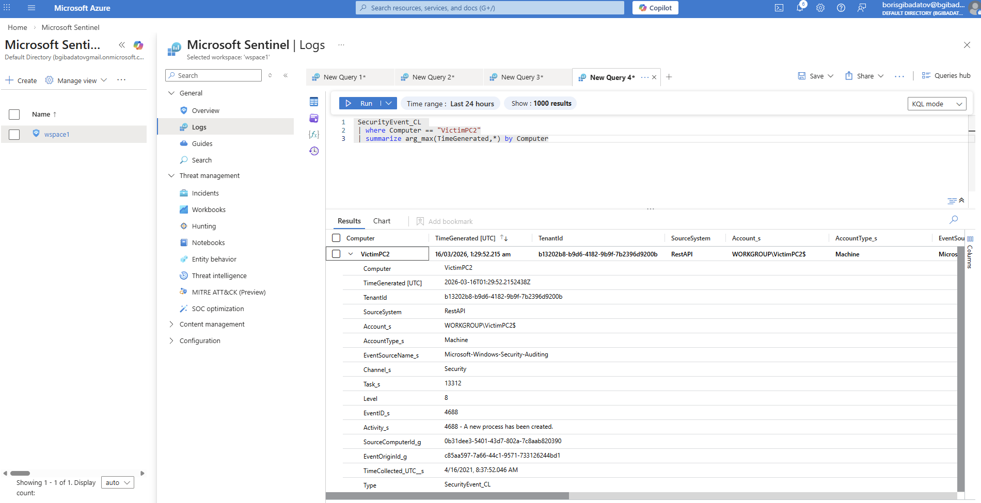Image resolution: width=981 pixels, height=503 pixels.
Task: Open the Functions pane icon
Action: (314, 134)
